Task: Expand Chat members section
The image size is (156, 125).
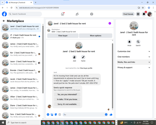Action: (x=134, y=57)
